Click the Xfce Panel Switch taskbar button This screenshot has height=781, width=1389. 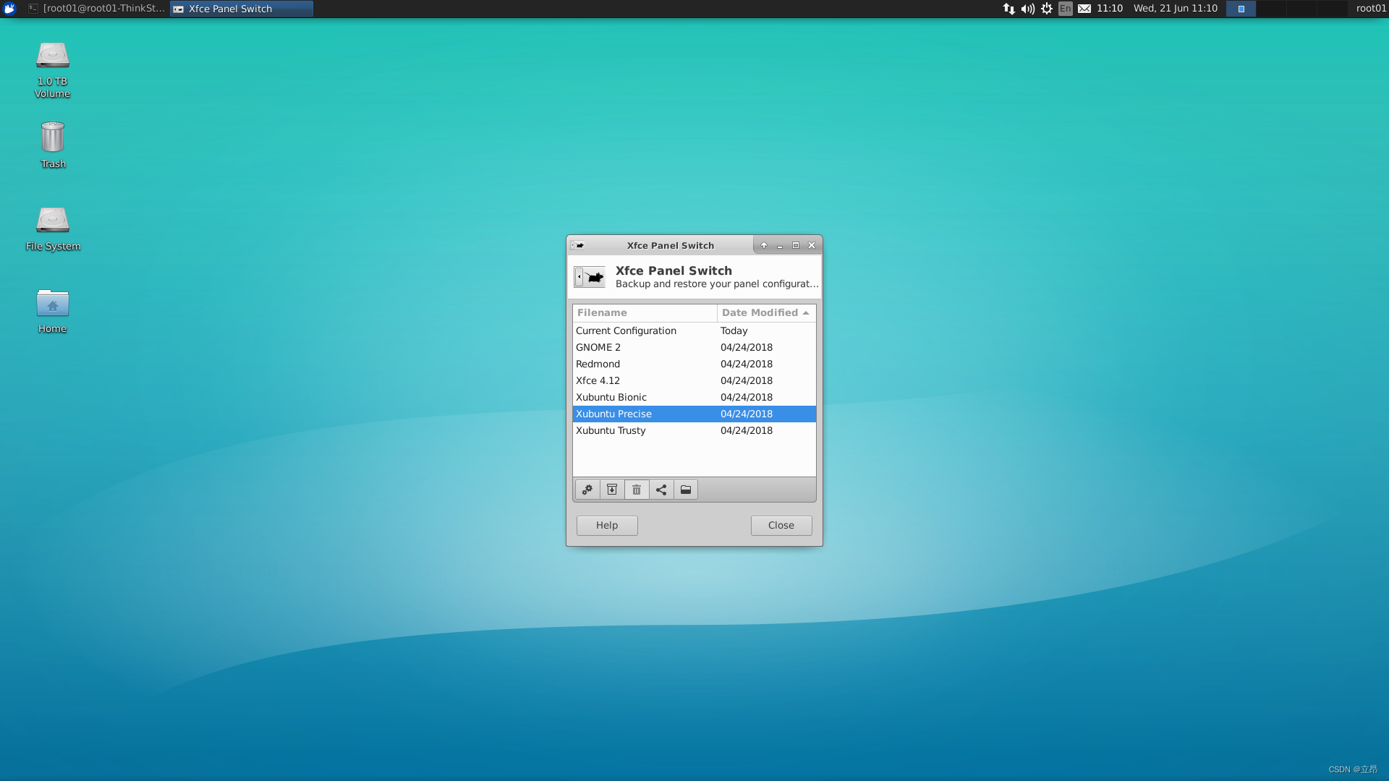click(242, 9)
